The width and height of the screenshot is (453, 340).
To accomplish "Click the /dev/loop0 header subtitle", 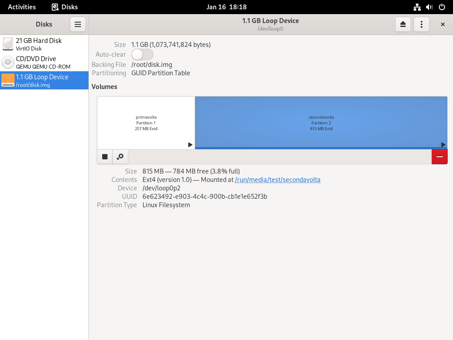I will 270,29.
